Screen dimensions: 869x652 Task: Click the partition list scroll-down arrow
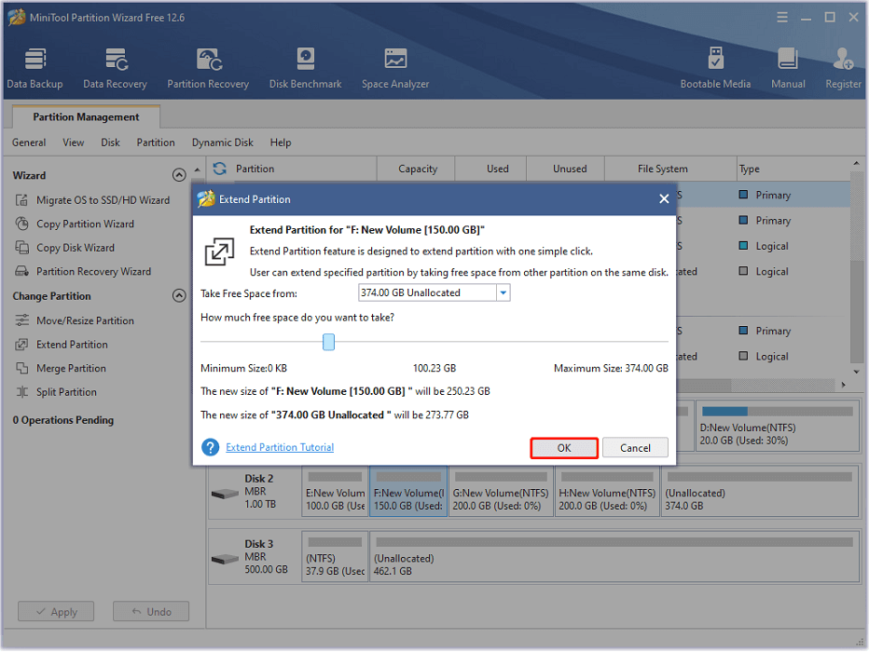click(x=857, y=372)
